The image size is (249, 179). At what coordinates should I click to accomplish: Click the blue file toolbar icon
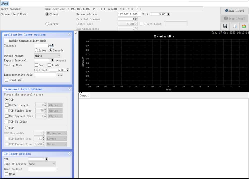(x=235, y=26)
